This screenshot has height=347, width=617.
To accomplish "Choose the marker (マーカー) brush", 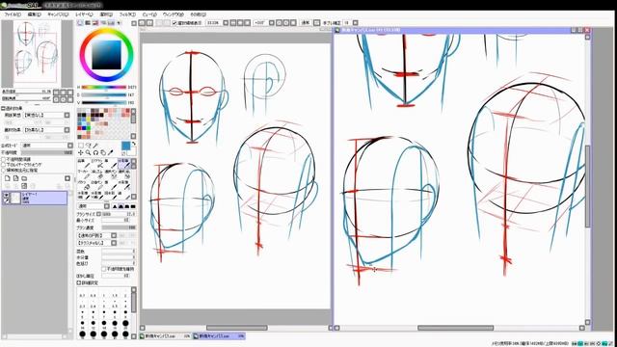I will tap(83, 174).
